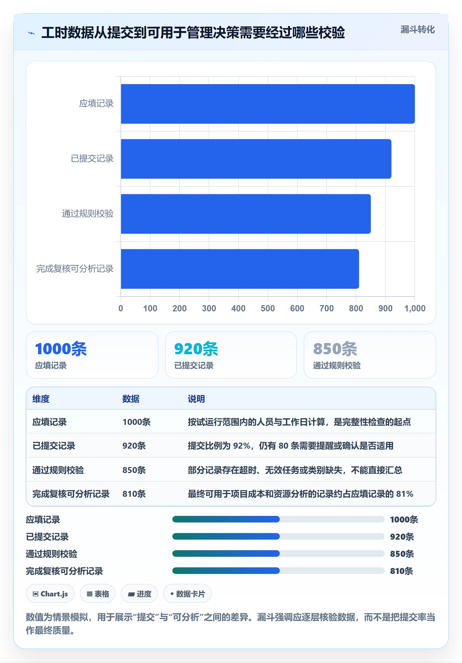Click the 810条 cell in the table
This screenshot has width=462, height=663.
pyautogui.click(x=134, y=494)
